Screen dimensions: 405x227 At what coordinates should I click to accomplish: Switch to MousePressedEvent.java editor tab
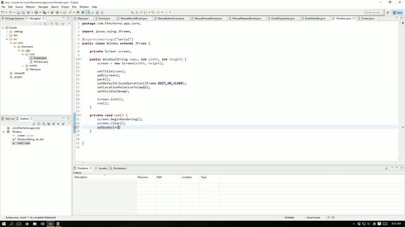(208, 18)
